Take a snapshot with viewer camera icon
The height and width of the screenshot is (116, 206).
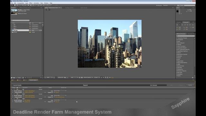[65, 78]
